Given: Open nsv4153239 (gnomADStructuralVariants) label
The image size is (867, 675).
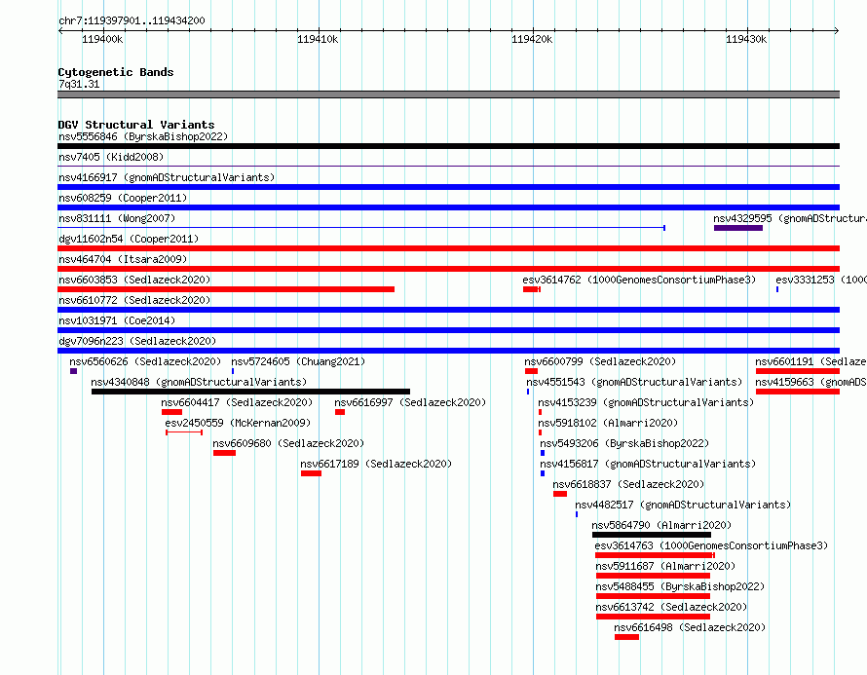Looking at the screenshot, I should 646,402.
